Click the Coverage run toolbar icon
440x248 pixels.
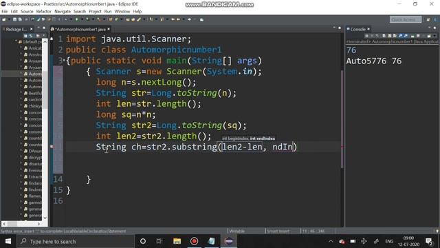click(x=87, y=19)
